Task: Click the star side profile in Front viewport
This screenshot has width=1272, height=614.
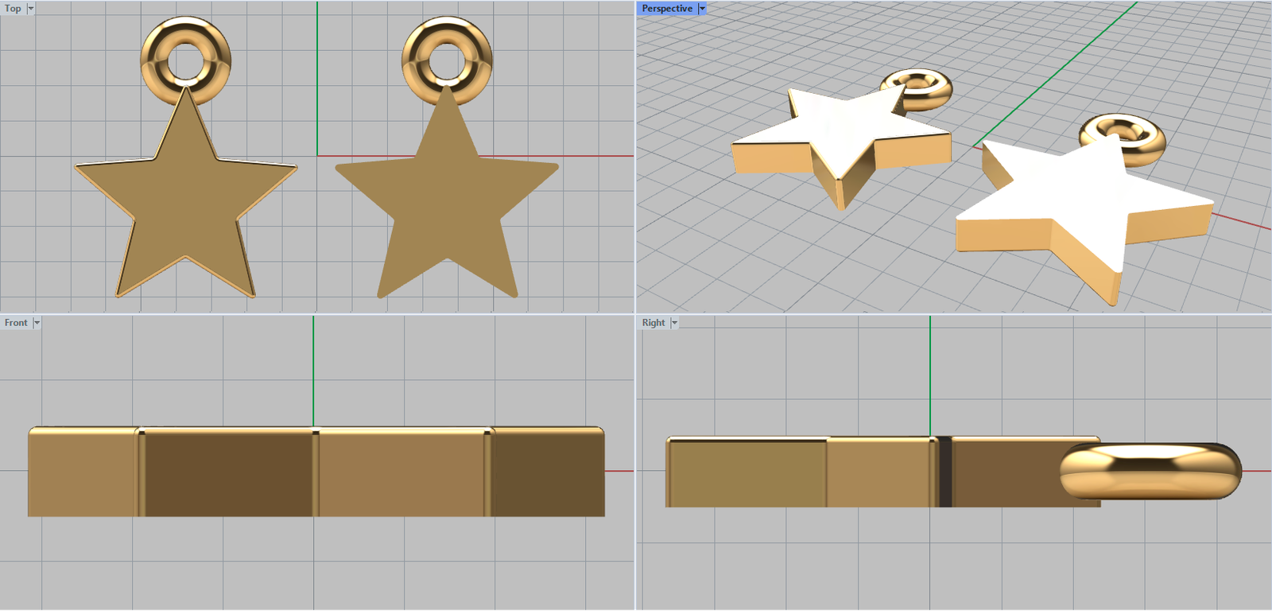Action: [231, 473]
